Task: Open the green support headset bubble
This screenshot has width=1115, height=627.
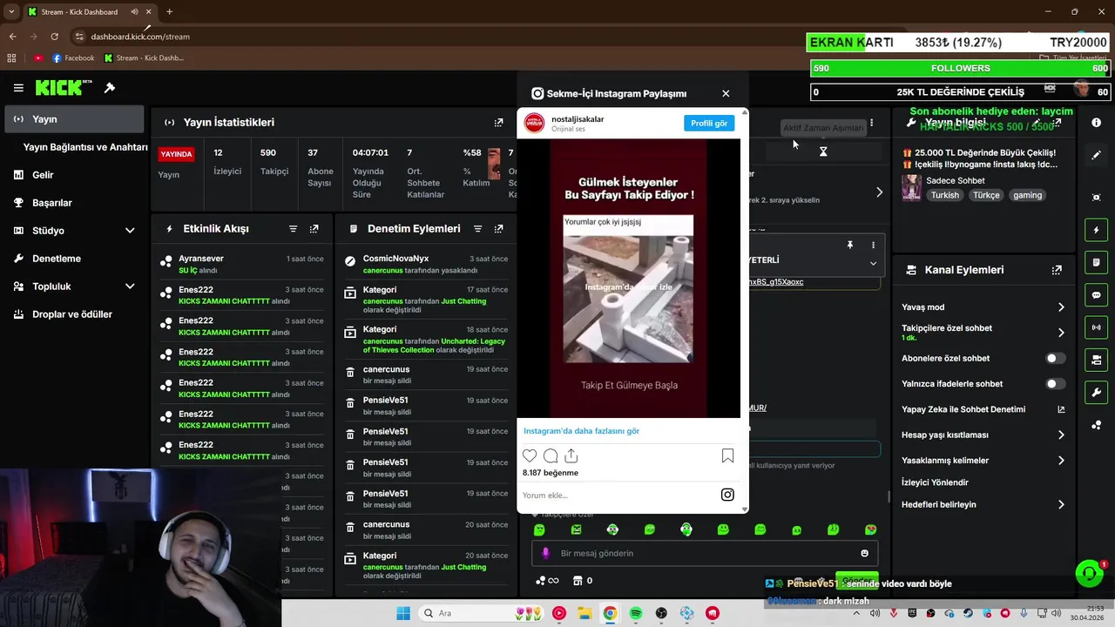Action: point(1089,573)
